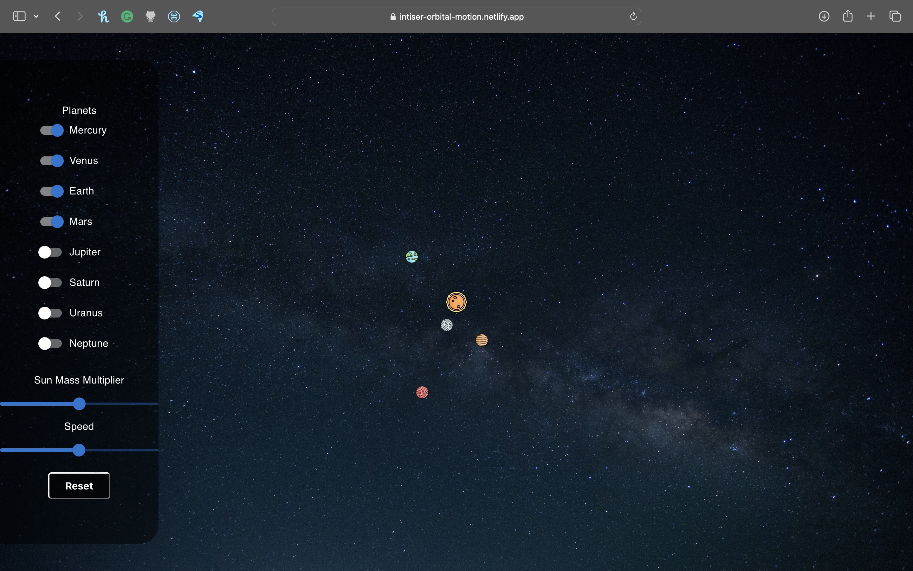Open tab overview
The height and width of the screenshot is (571, 913).
[895, 16]
